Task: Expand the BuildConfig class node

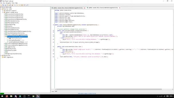Action: click(x=4, y=24)
